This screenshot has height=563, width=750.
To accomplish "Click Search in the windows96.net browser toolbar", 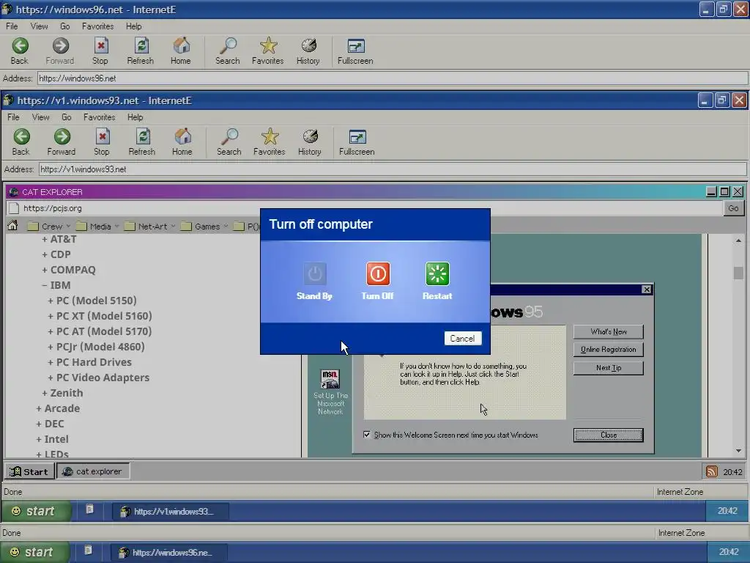I will [227, 51].
